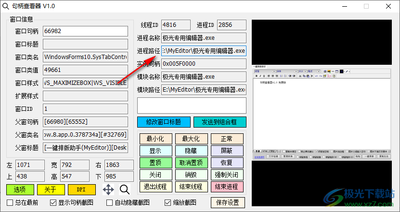Click the 销毁 button

click(x=191, y=175)
